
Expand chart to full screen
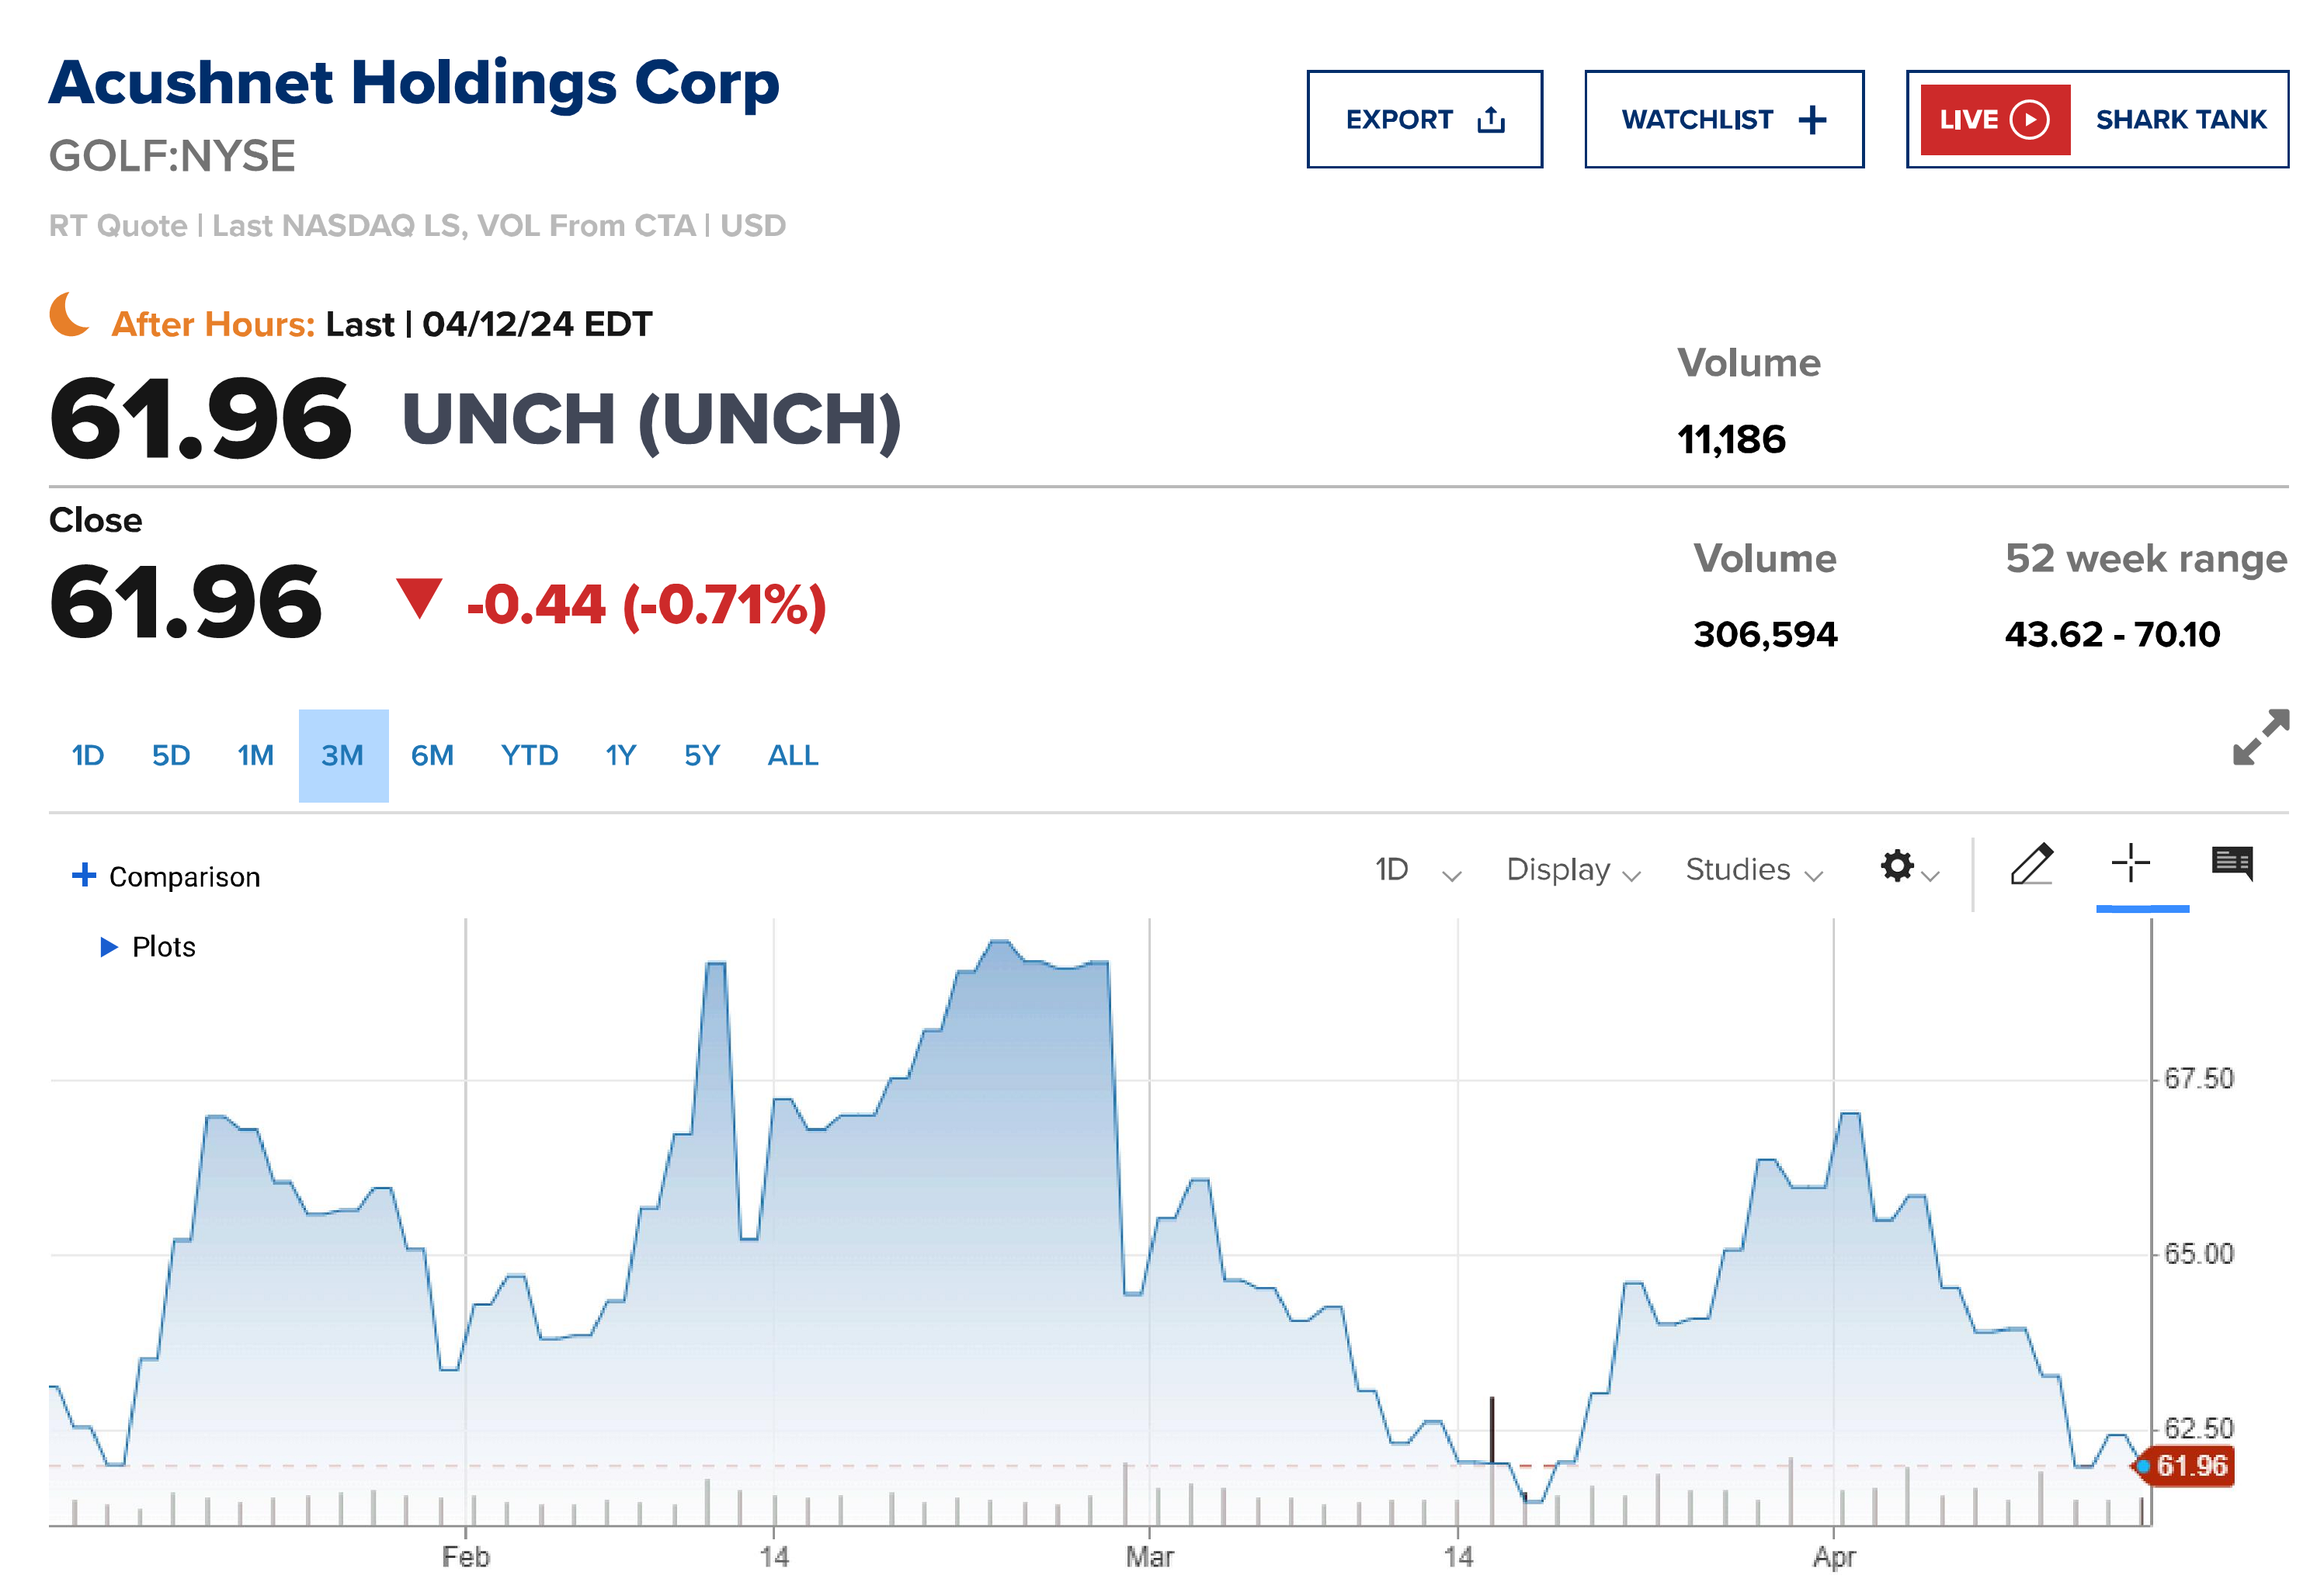(x=2260, y=738)
